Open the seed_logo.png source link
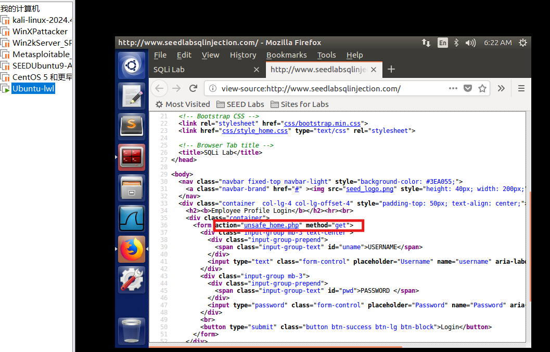550x352 pixels. click(370, 188)
